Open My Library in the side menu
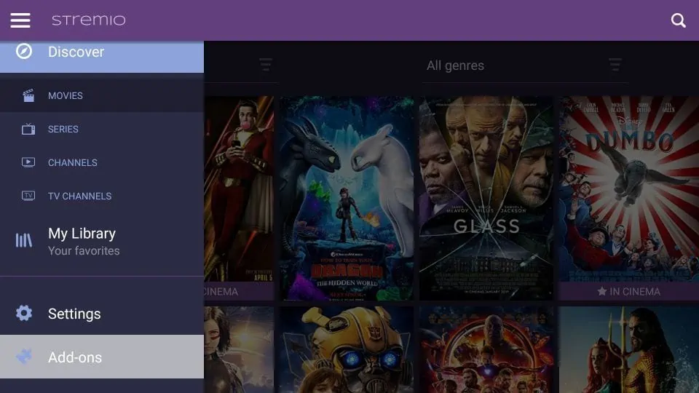The width and height of the screenshot is (699, 393). [x=102, y=241]
